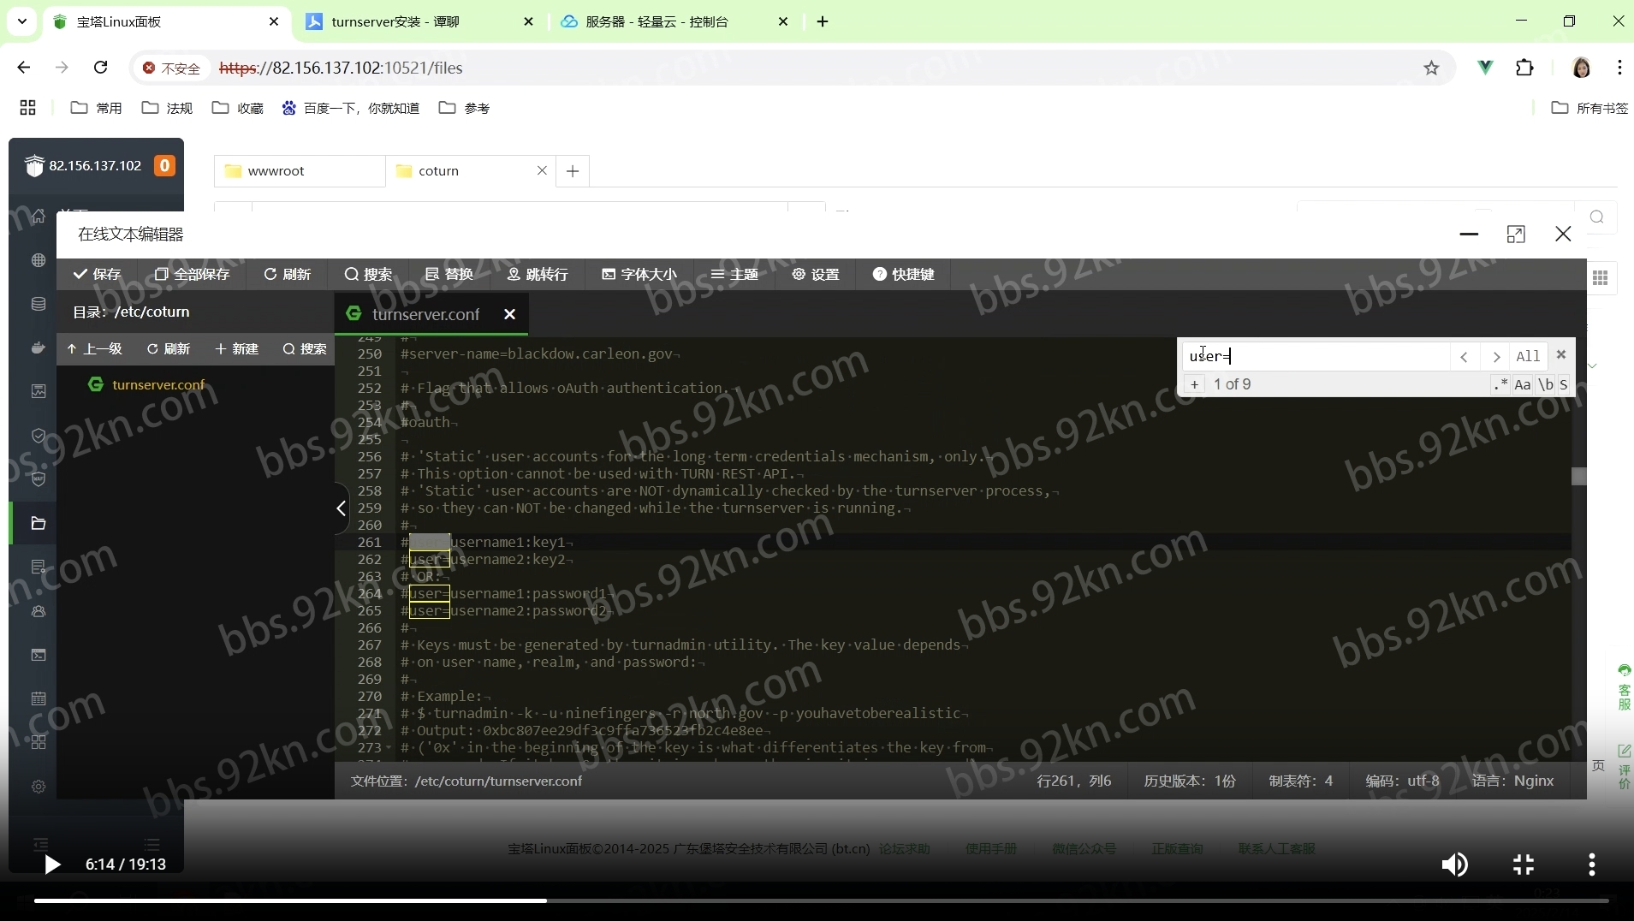The width and height of the screenshot is (1634, 921).
Task: Collapse the file sidebar with arrow handle
Action: [x=342, y=508]
